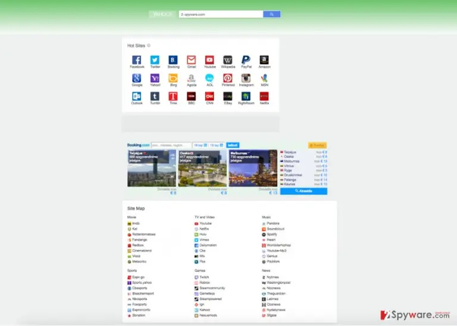The width and height of the screenshot is (457, 326).
Task: Open the Twitter bird icon
Action: tap(155, 60)
